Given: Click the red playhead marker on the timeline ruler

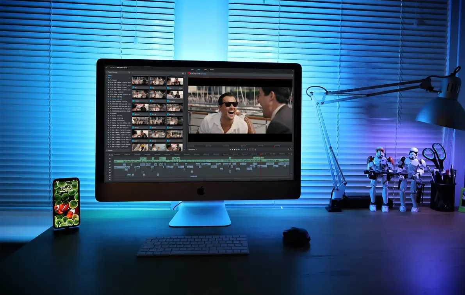Looking at the screenshot, I should tap(261, 155).
